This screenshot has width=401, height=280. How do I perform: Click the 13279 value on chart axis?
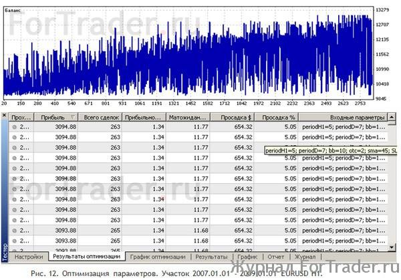pos(382,10)
